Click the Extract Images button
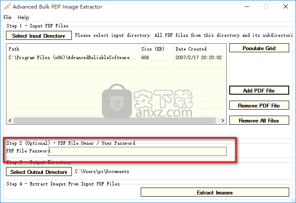The image size is (296, 203). pos(215,192)
